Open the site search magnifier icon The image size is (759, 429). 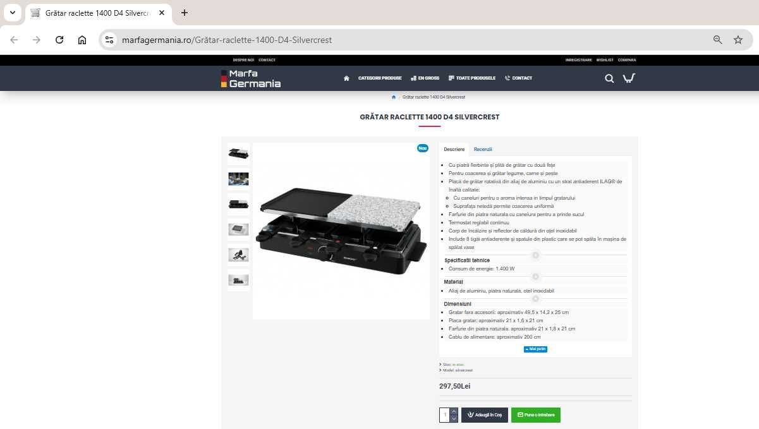tap(609, 78)
